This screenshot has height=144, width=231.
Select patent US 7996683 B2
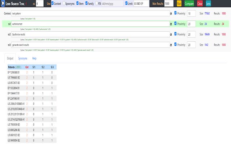click(x=14, y=78)
